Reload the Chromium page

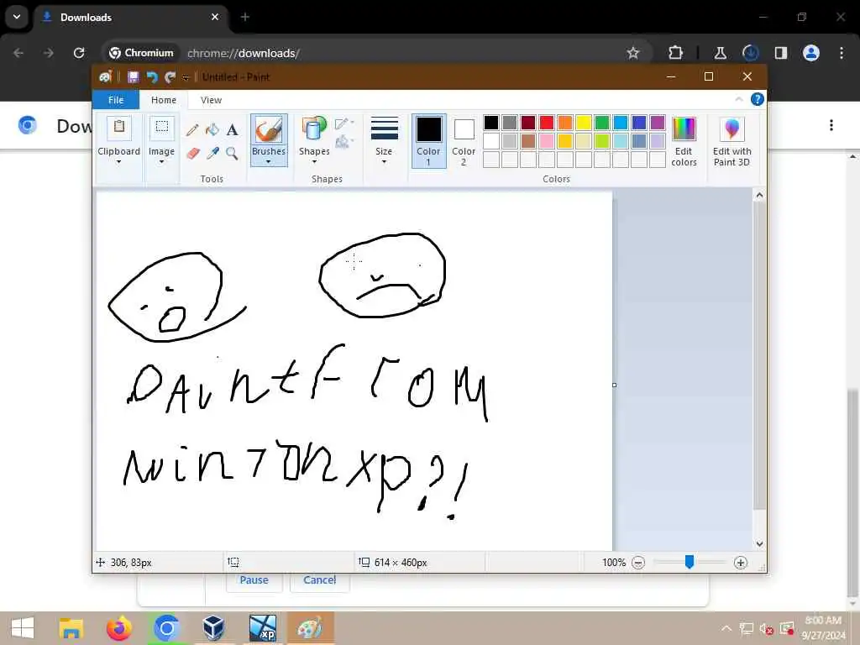(79, 53)
